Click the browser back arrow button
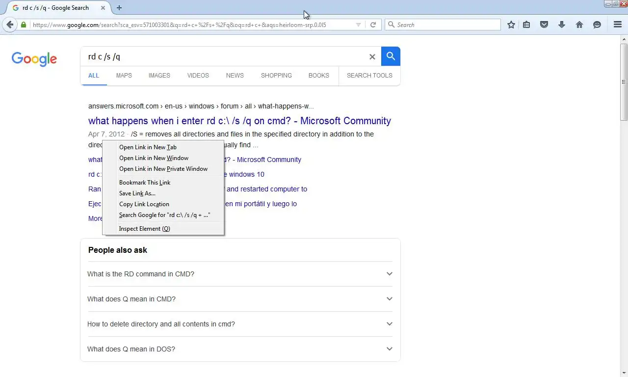The height and width of the screenshot is (377, 628). (10, 25)
